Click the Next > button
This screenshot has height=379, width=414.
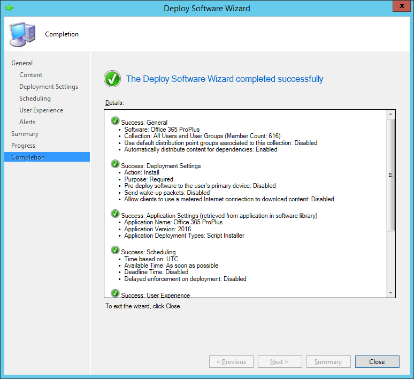280,361
